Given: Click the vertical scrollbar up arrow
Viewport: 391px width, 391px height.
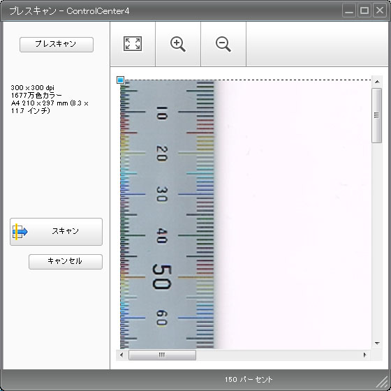Looking at the screenshot, I should pyautogui.click(x=377, y=81).
